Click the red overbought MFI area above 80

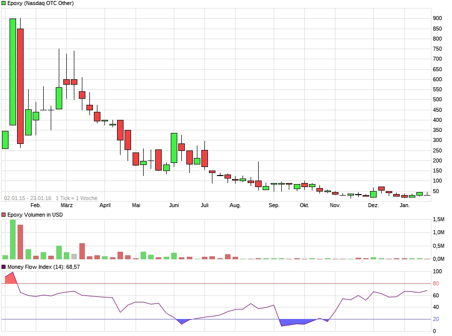point(11,279)
